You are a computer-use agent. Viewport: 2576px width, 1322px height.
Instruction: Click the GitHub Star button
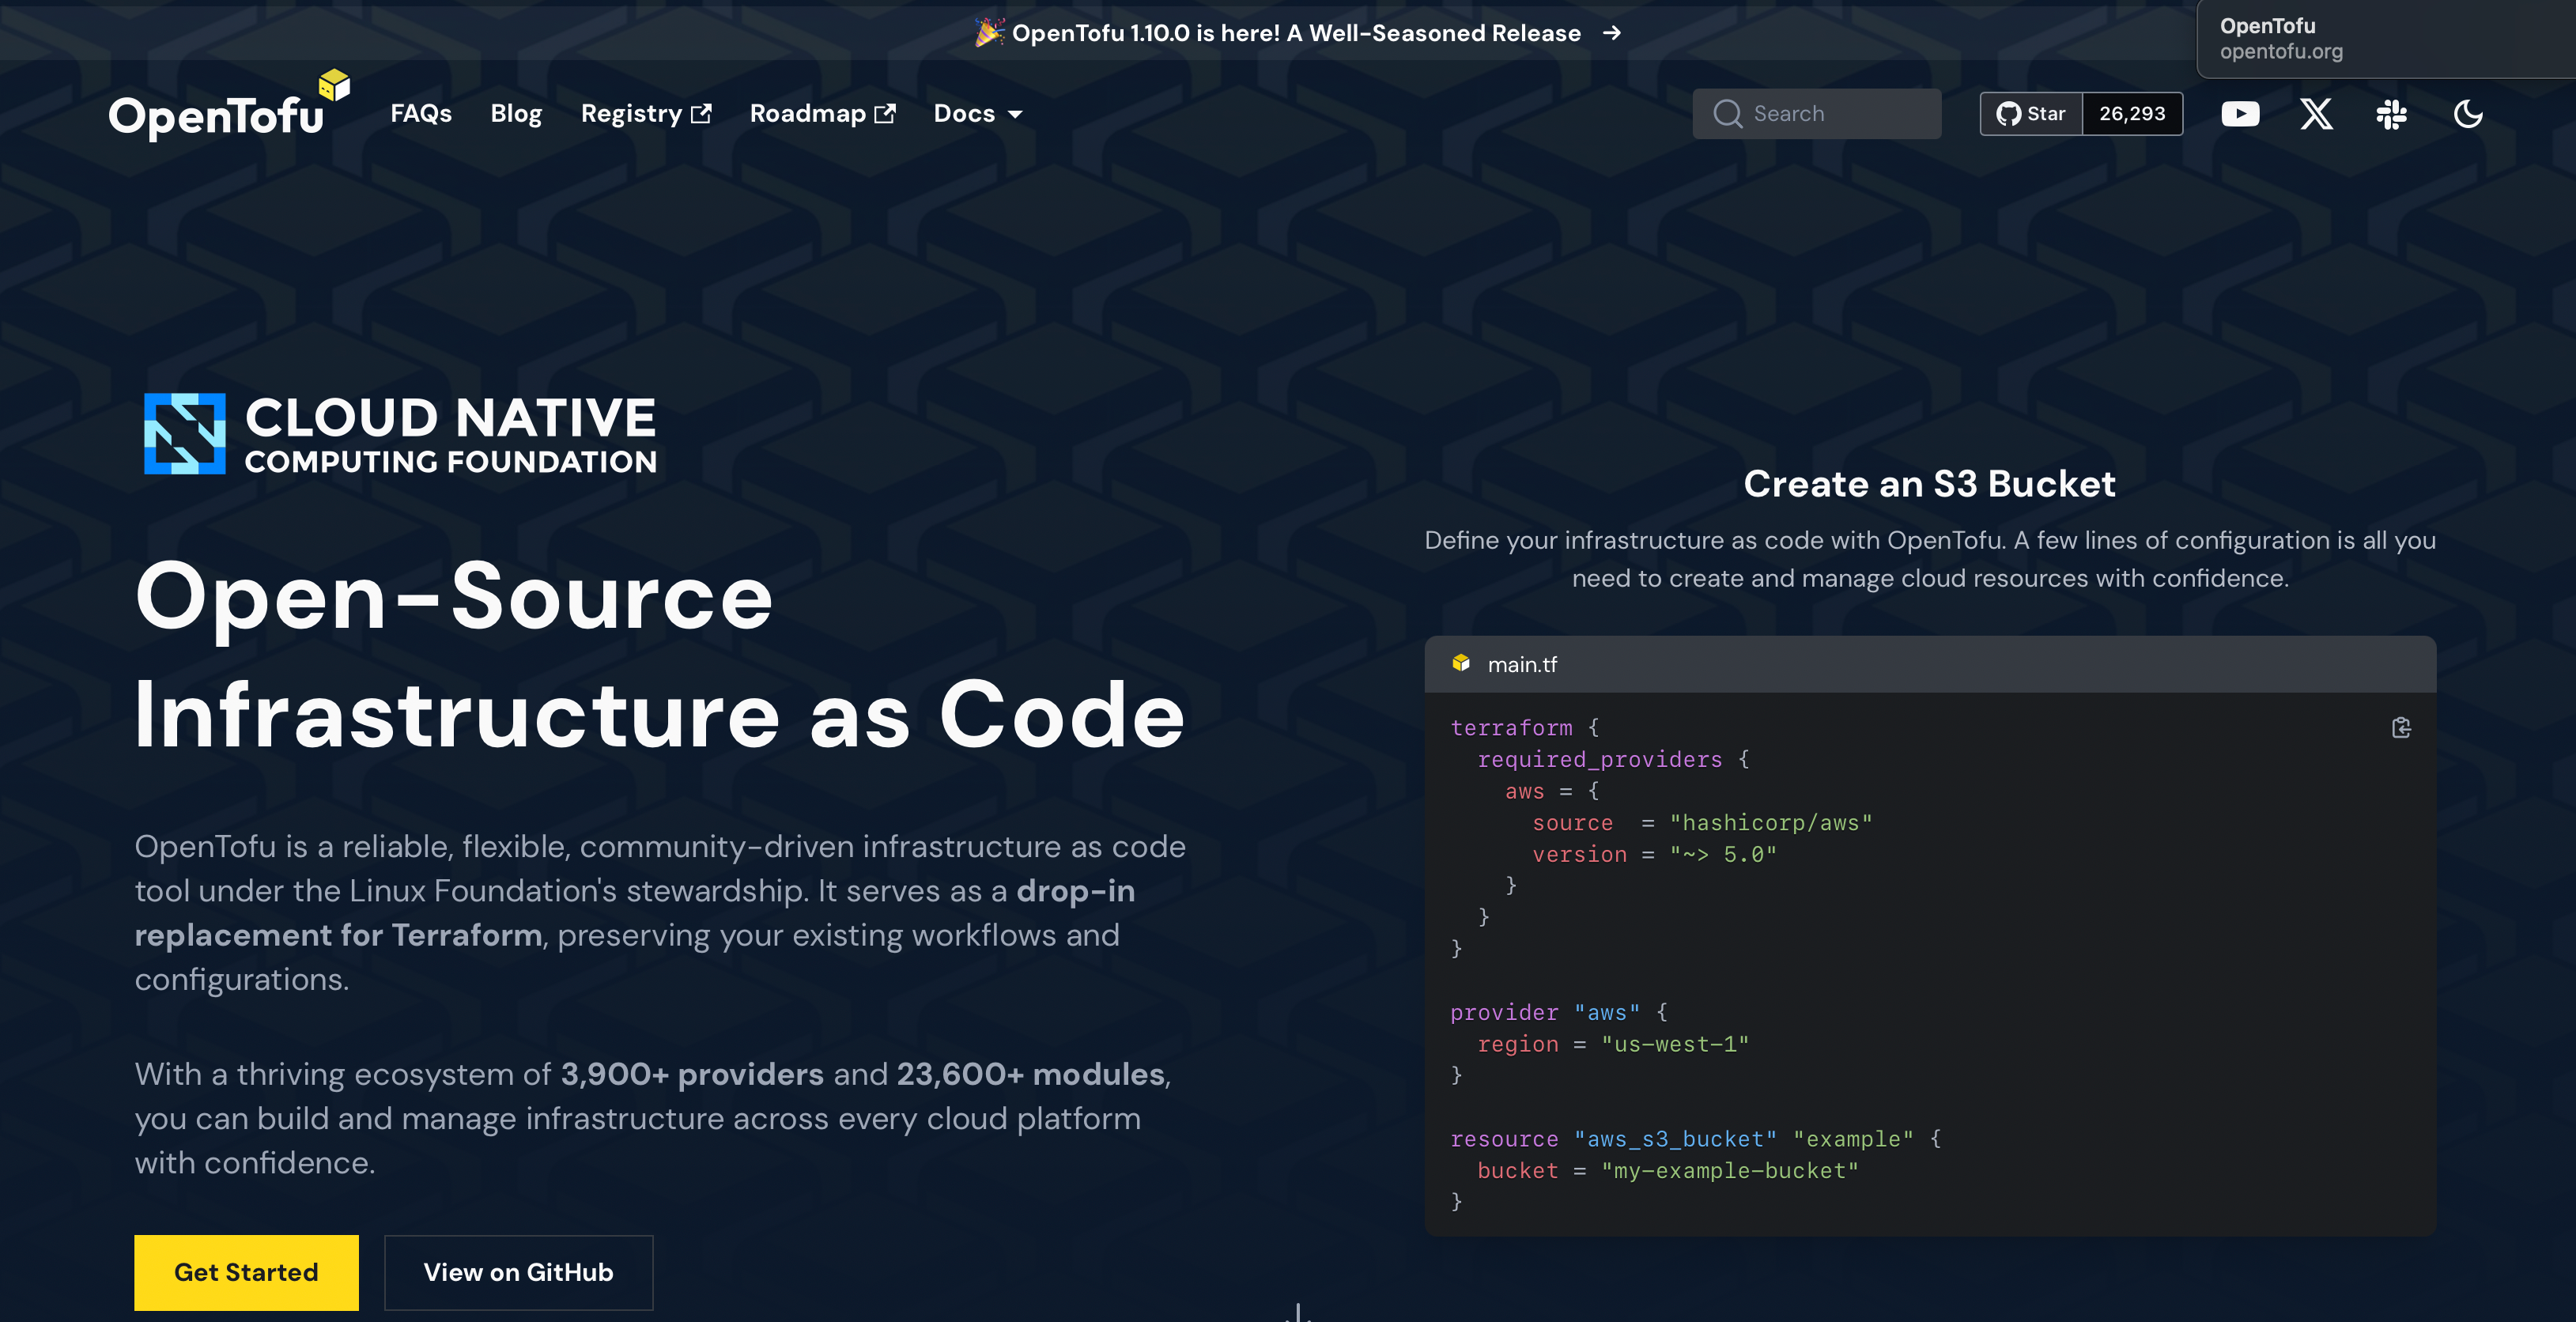click(2031, 114)
